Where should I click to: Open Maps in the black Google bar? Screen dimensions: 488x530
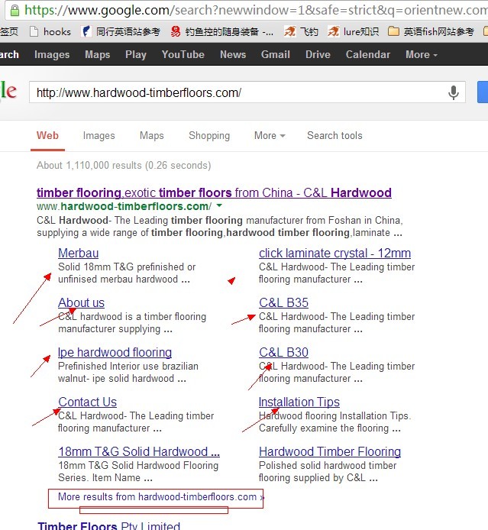tap(97, 54)
